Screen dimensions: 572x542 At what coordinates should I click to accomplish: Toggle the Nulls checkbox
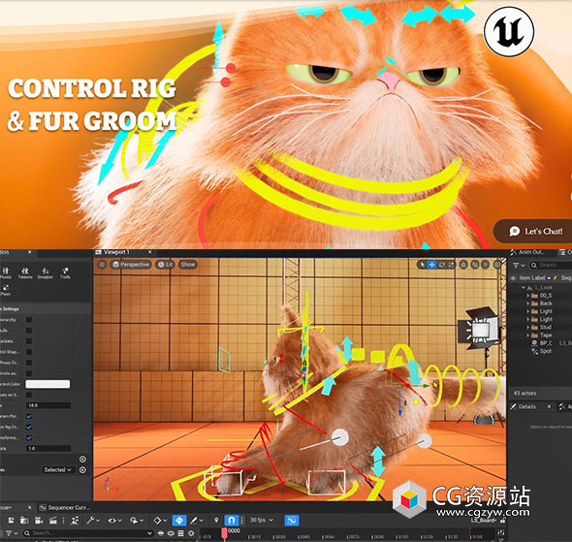coord(29,331)
